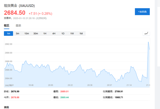Select the 1m timeframe
Viewport: 160px width, 109px height.
click(8, 33)
